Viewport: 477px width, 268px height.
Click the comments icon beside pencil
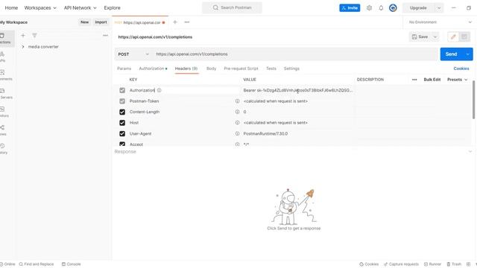[x=464, y=36]
